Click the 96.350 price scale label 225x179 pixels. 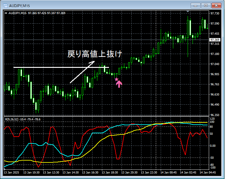click(215, 115)
